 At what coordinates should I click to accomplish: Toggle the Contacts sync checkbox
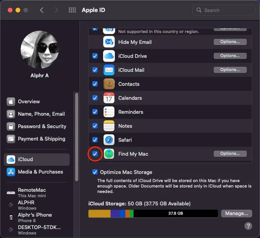click(x=95, y=84)
